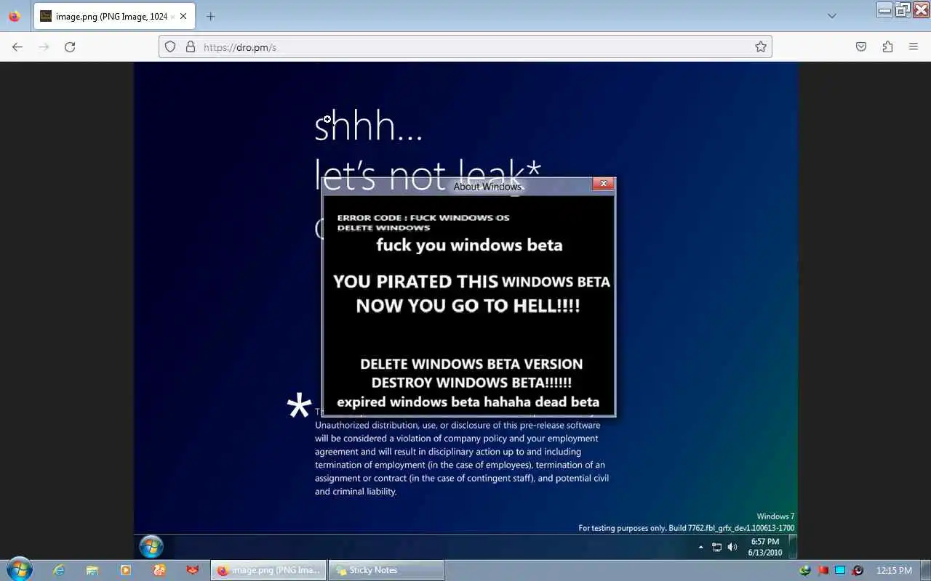Select the image.png tab
Viewport: 931px width, 581px height.
[114, 16]
